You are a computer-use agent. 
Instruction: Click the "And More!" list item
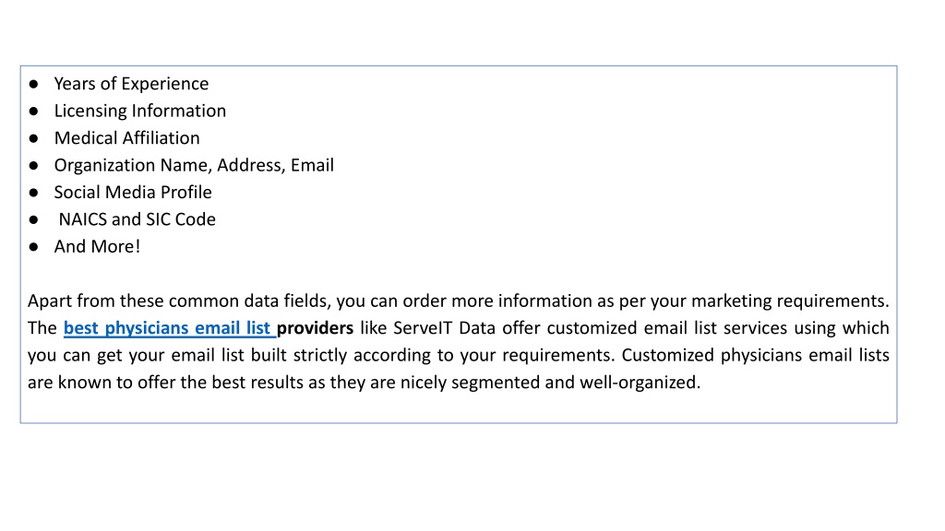pyautogui.click(x=97, y=246)
